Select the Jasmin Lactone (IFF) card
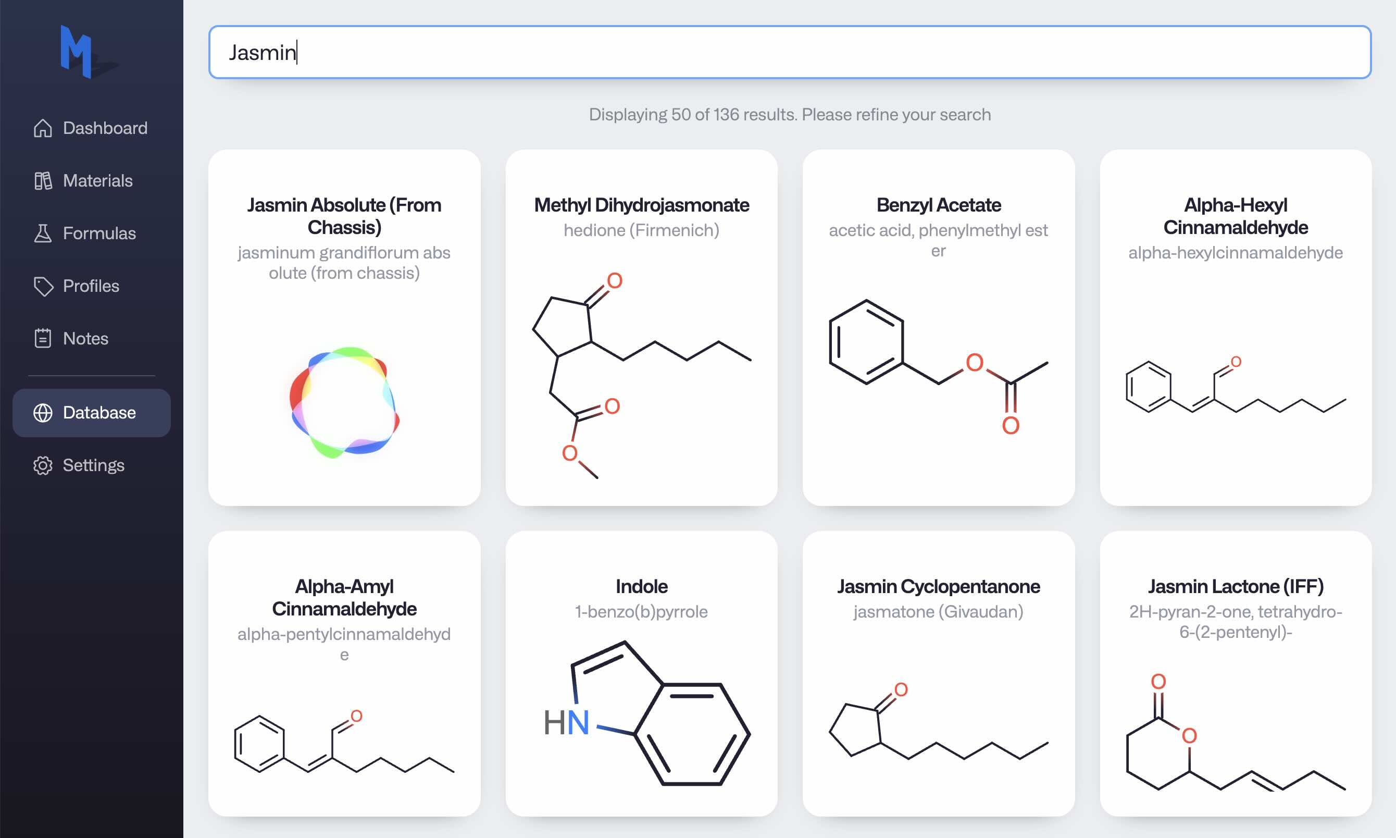Screen dimensions: 1396x838 pyautogui.click(x=1235, y=677)
